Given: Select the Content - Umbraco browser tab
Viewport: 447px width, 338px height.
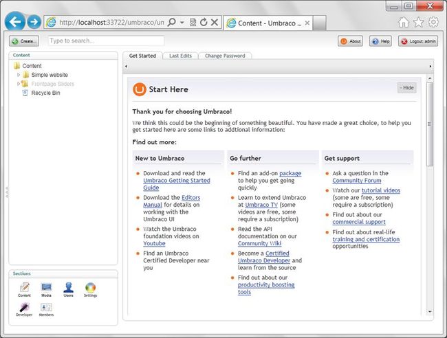Looking at the screenshot, I should (268, 23).
